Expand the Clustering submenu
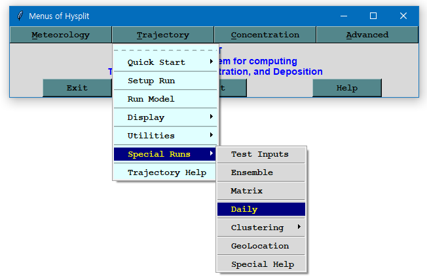The height and width of the screenshot is (280, 427). pos(261,228)
